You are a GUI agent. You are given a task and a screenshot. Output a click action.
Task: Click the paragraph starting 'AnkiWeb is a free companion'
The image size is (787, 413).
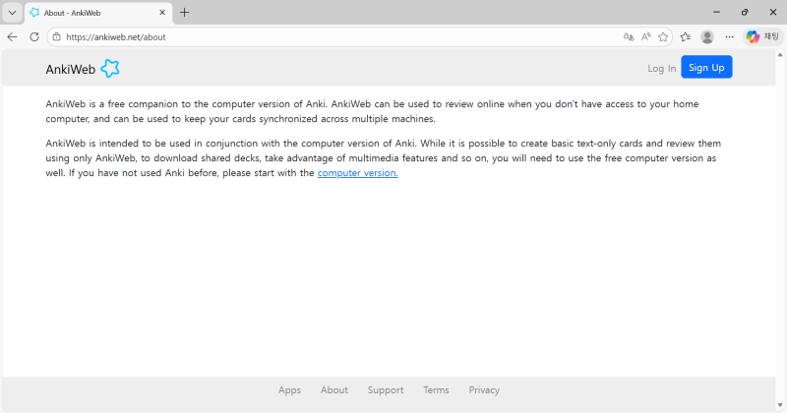[x=372, y=111]
